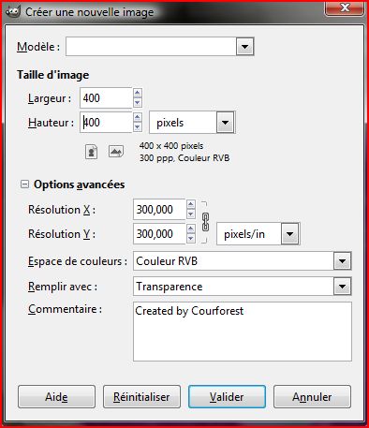
Task: Increase Résolution Y with up arrow
Action: click(x=191, y=229)
